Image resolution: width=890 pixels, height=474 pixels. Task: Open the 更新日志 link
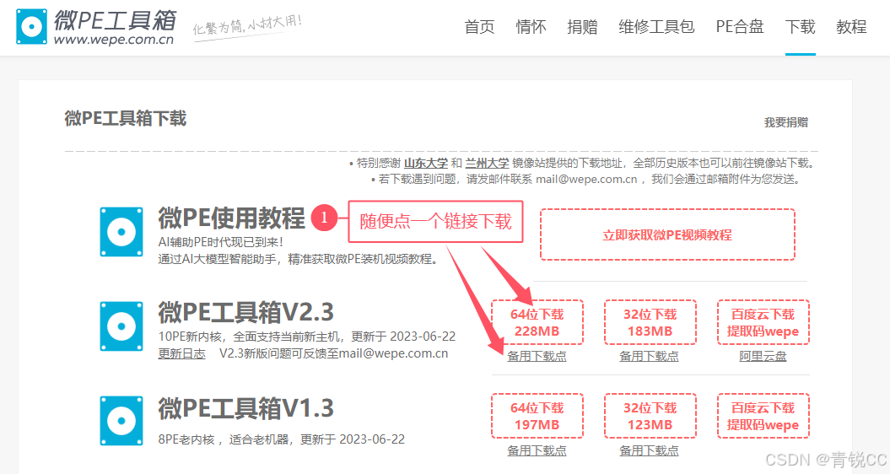click(x=181, y=353)
